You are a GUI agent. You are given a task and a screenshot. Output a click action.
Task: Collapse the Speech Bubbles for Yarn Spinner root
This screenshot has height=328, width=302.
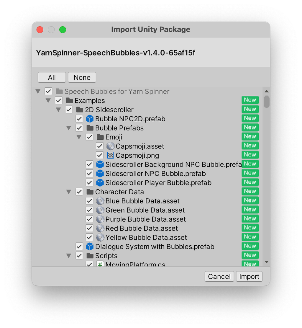(38, 92)
